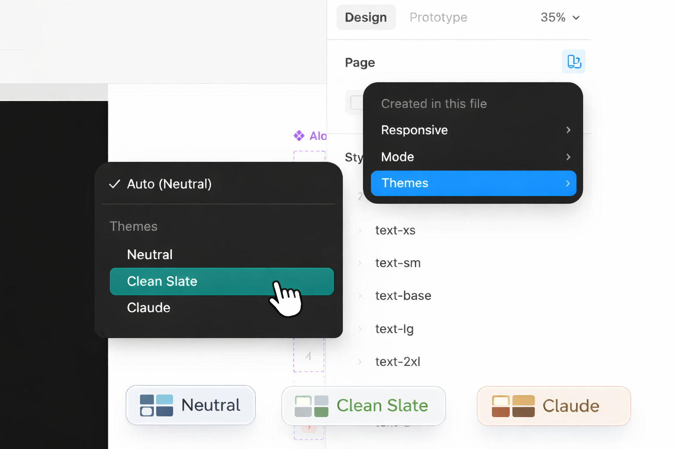Image resolution: width=674 pixels, height=449 pixels.
Task: Click the text-xs style name
Action: tap(395, 230)
